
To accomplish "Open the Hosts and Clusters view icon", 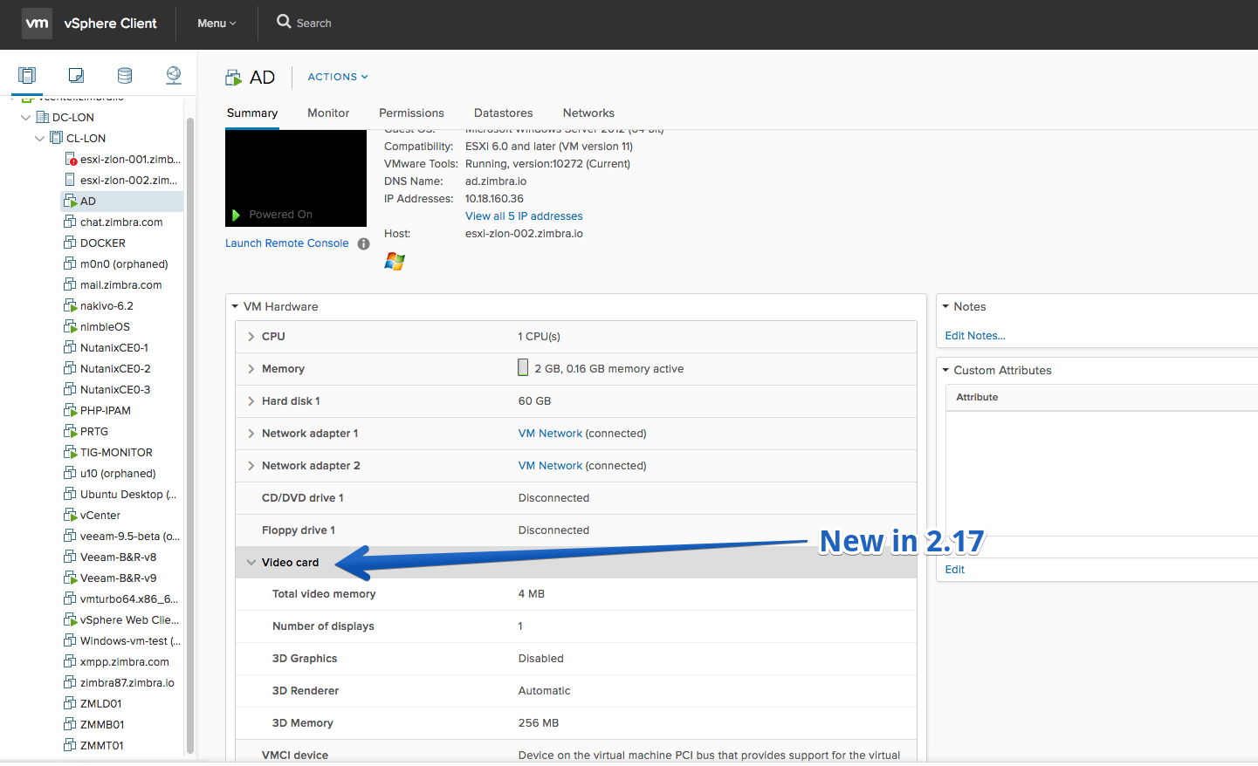I will click(x=27, y=75).
